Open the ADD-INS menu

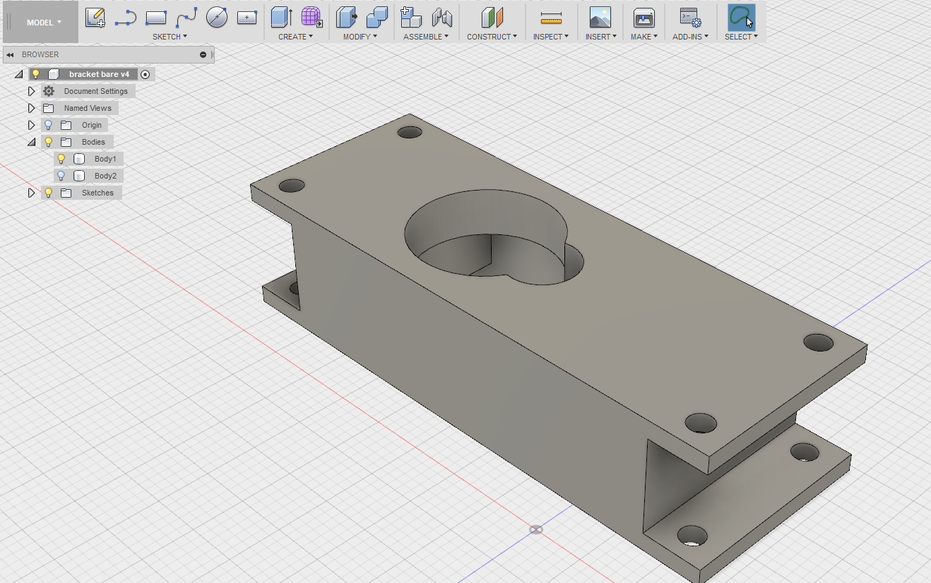click(690, 37)
